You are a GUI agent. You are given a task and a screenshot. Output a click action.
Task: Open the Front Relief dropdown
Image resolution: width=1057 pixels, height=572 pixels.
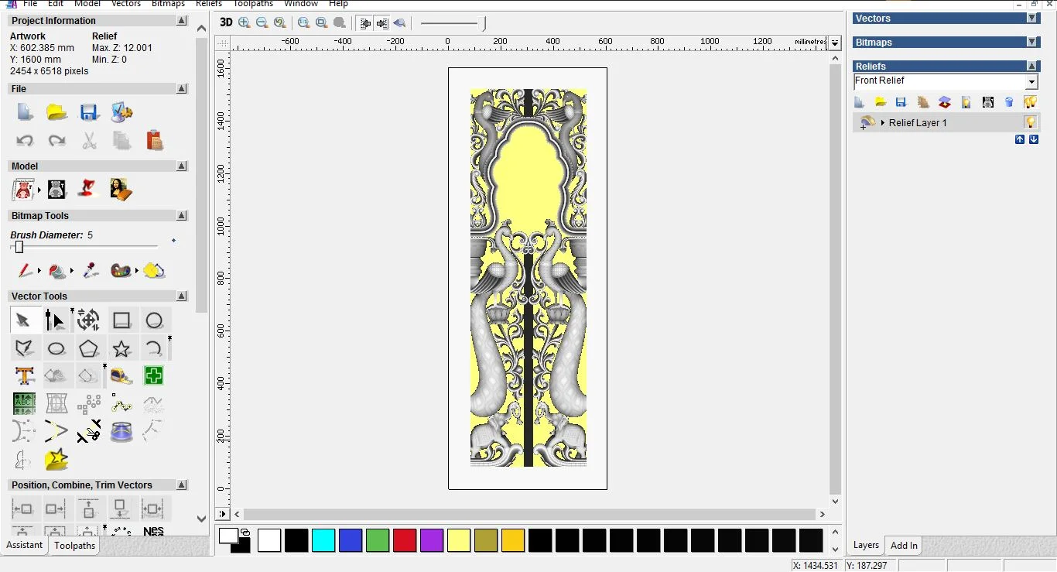pyautogui.click(x=1031, y=82)
